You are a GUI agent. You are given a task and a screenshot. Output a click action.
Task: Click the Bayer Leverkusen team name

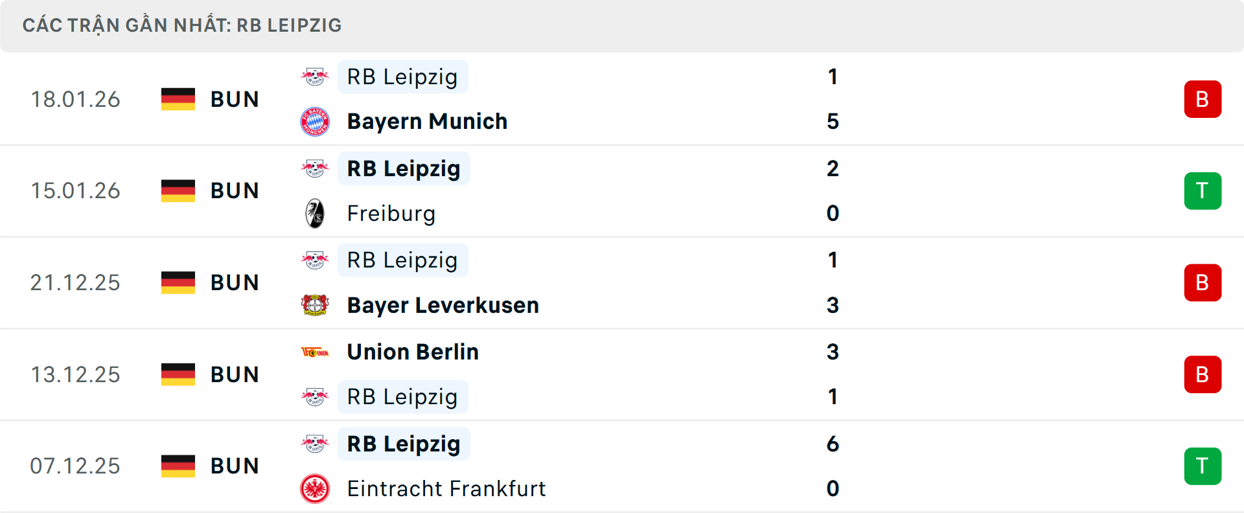coord(443,305)
